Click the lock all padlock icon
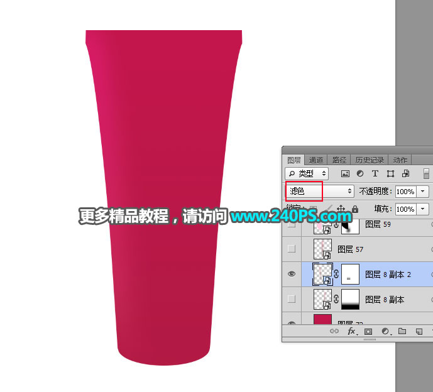 (355, 209)
